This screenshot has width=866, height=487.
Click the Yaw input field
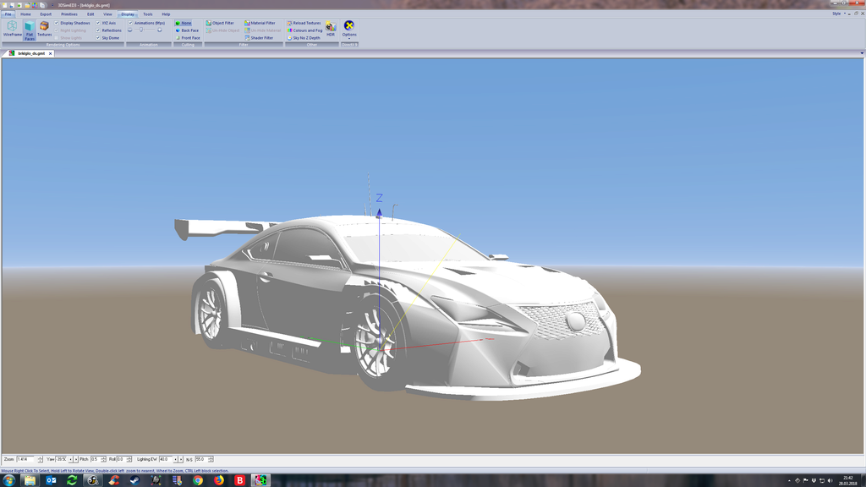point(61,459)
